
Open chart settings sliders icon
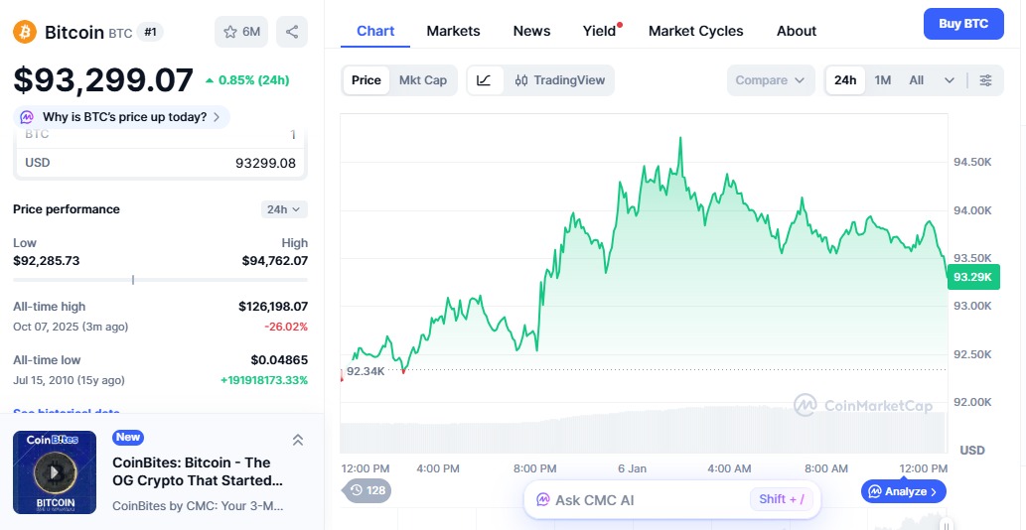point(985,80)
